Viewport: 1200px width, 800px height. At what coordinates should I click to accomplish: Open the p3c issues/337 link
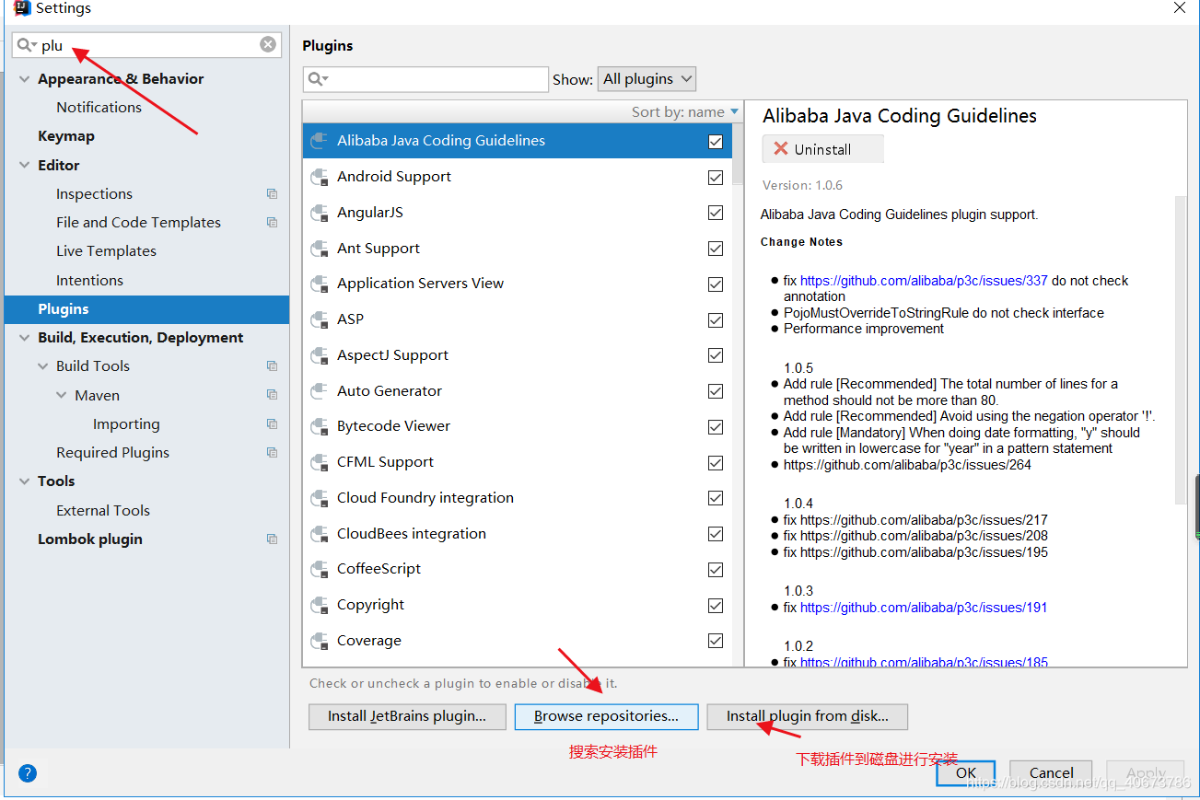924,281
